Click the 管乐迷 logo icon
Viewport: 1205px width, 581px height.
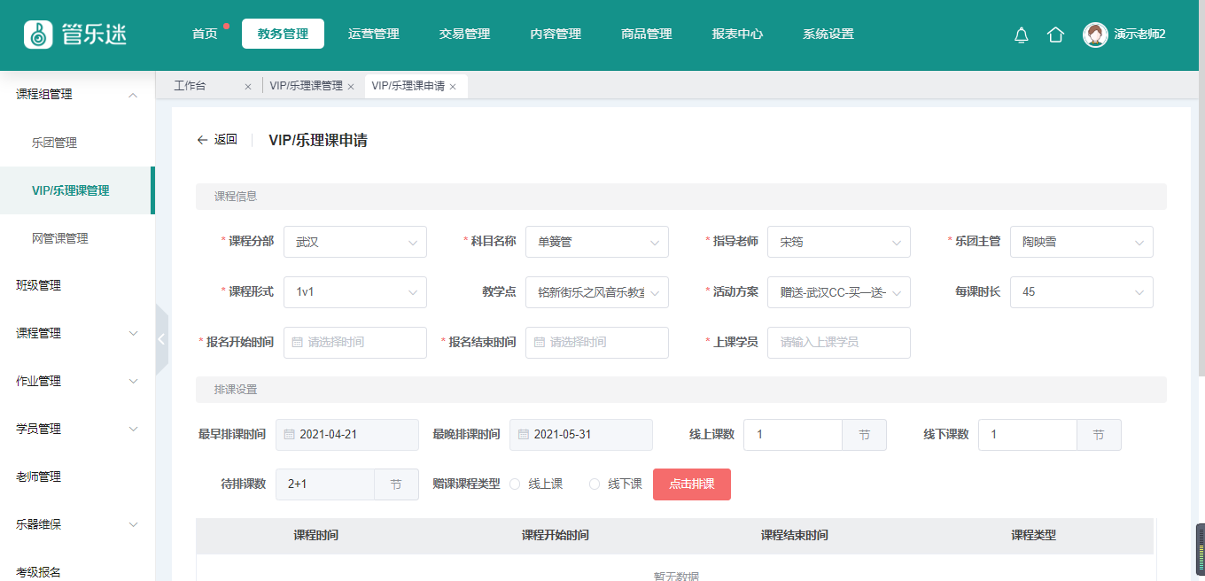38,35
